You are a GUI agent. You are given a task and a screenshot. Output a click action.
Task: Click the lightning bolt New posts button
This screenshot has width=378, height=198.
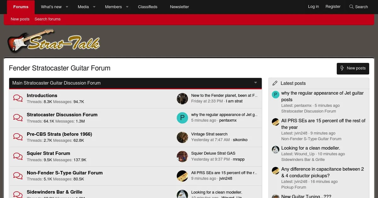353,68
